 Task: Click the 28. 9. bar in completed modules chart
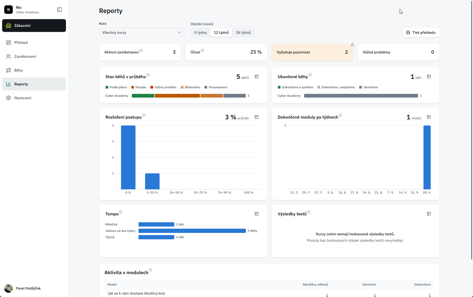[x=427, y=157]
